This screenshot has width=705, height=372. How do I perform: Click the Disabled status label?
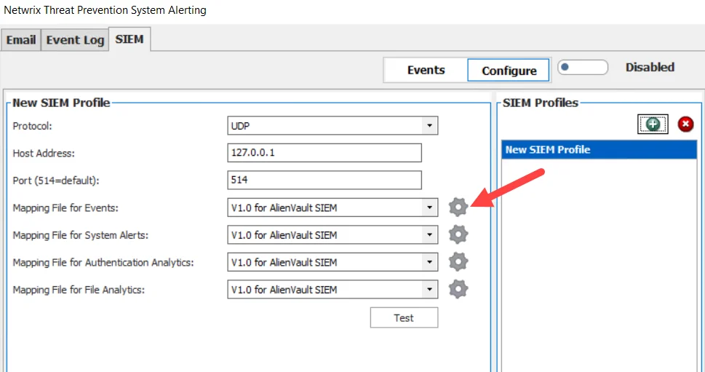(x=650, y=68)
